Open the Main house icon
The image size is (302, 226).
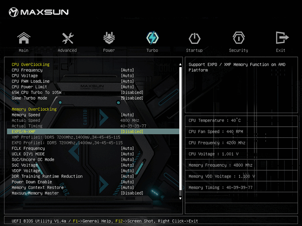click(x=24, y=38)
